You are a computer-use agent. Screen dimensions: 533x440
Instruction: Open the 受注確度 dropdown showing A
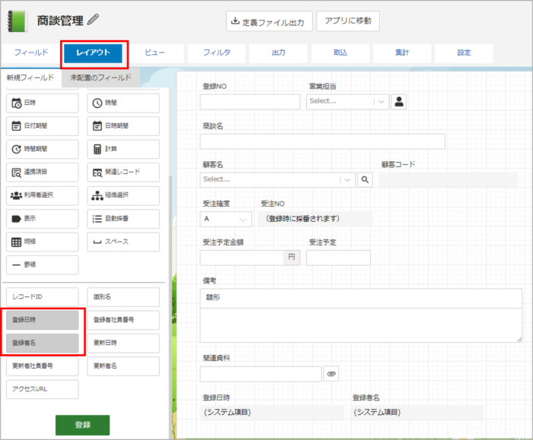tap(225, 219)
